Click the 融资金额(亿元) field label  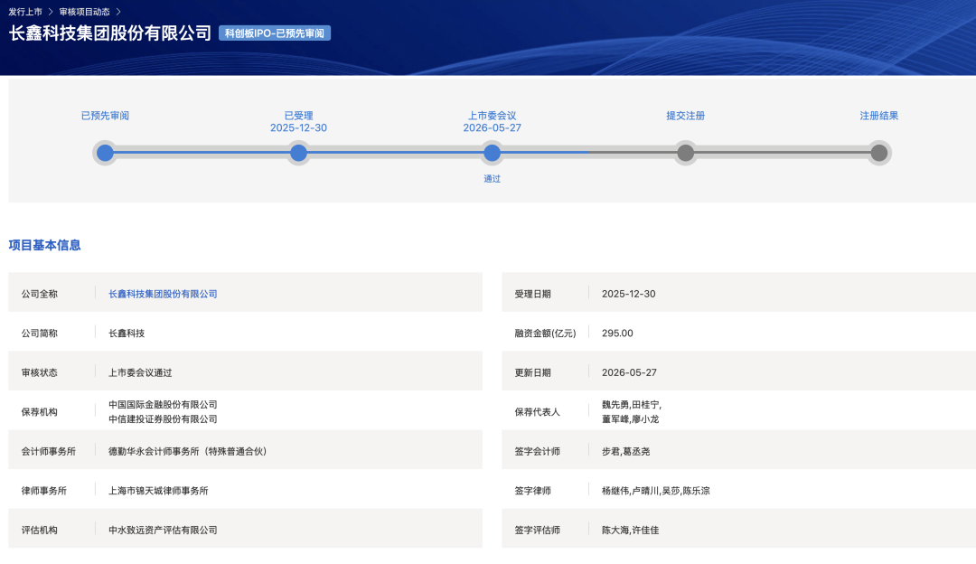click(x=545, y=333)
